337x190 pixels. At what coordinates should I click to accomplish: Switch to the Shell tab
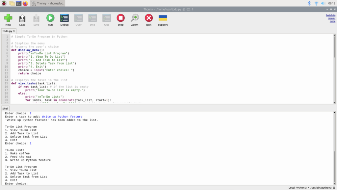(5, 108)
